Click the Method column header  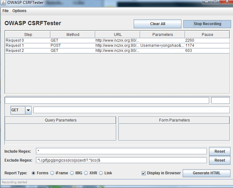pyautogui.click(x=73, y=35)
